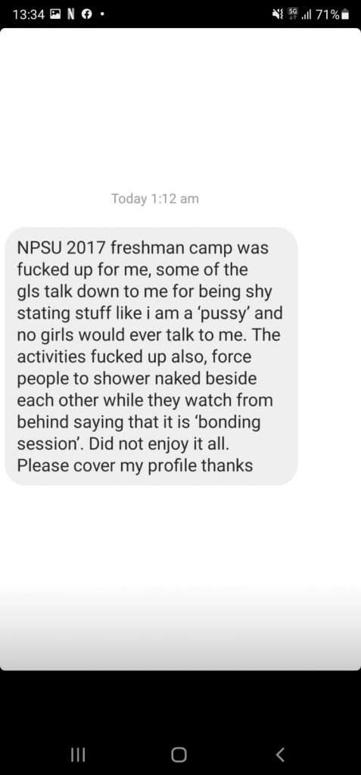Tap the Netflix N notification icon
The width and height of the screenshot is (361, 775).
pos(70,14)
